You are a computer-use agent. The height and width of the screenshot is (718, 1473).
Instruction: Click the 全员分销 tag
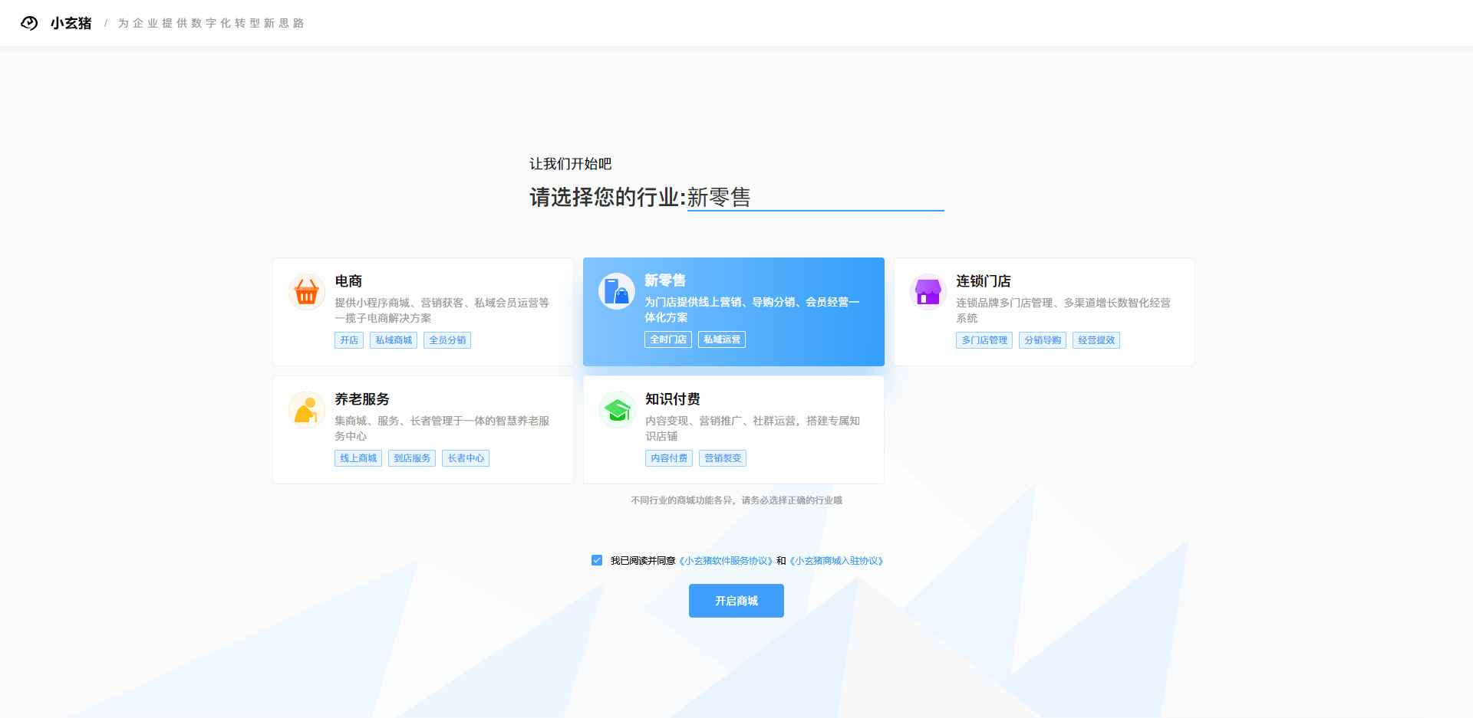(447, 340)
